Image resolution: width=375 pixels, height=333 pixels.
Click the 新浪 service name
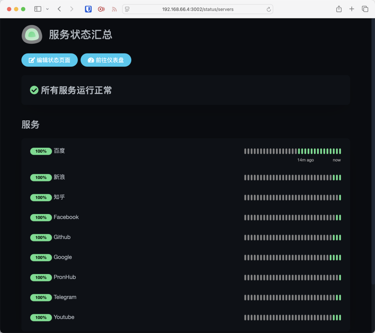[x=59, y=177]
